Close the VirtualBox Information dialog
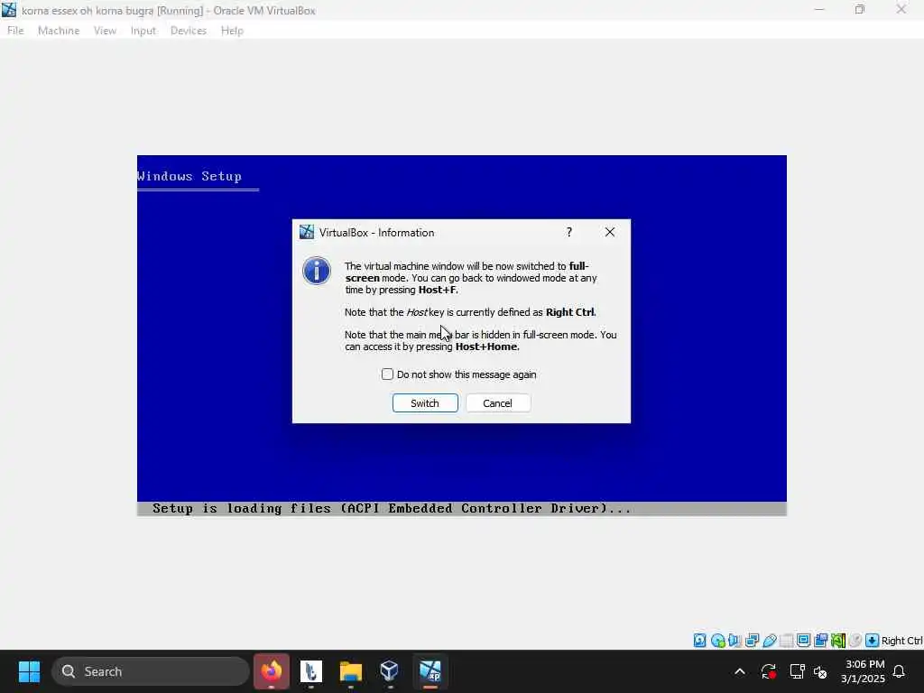This screenshot has height=693, width=924. click(610, 232)
